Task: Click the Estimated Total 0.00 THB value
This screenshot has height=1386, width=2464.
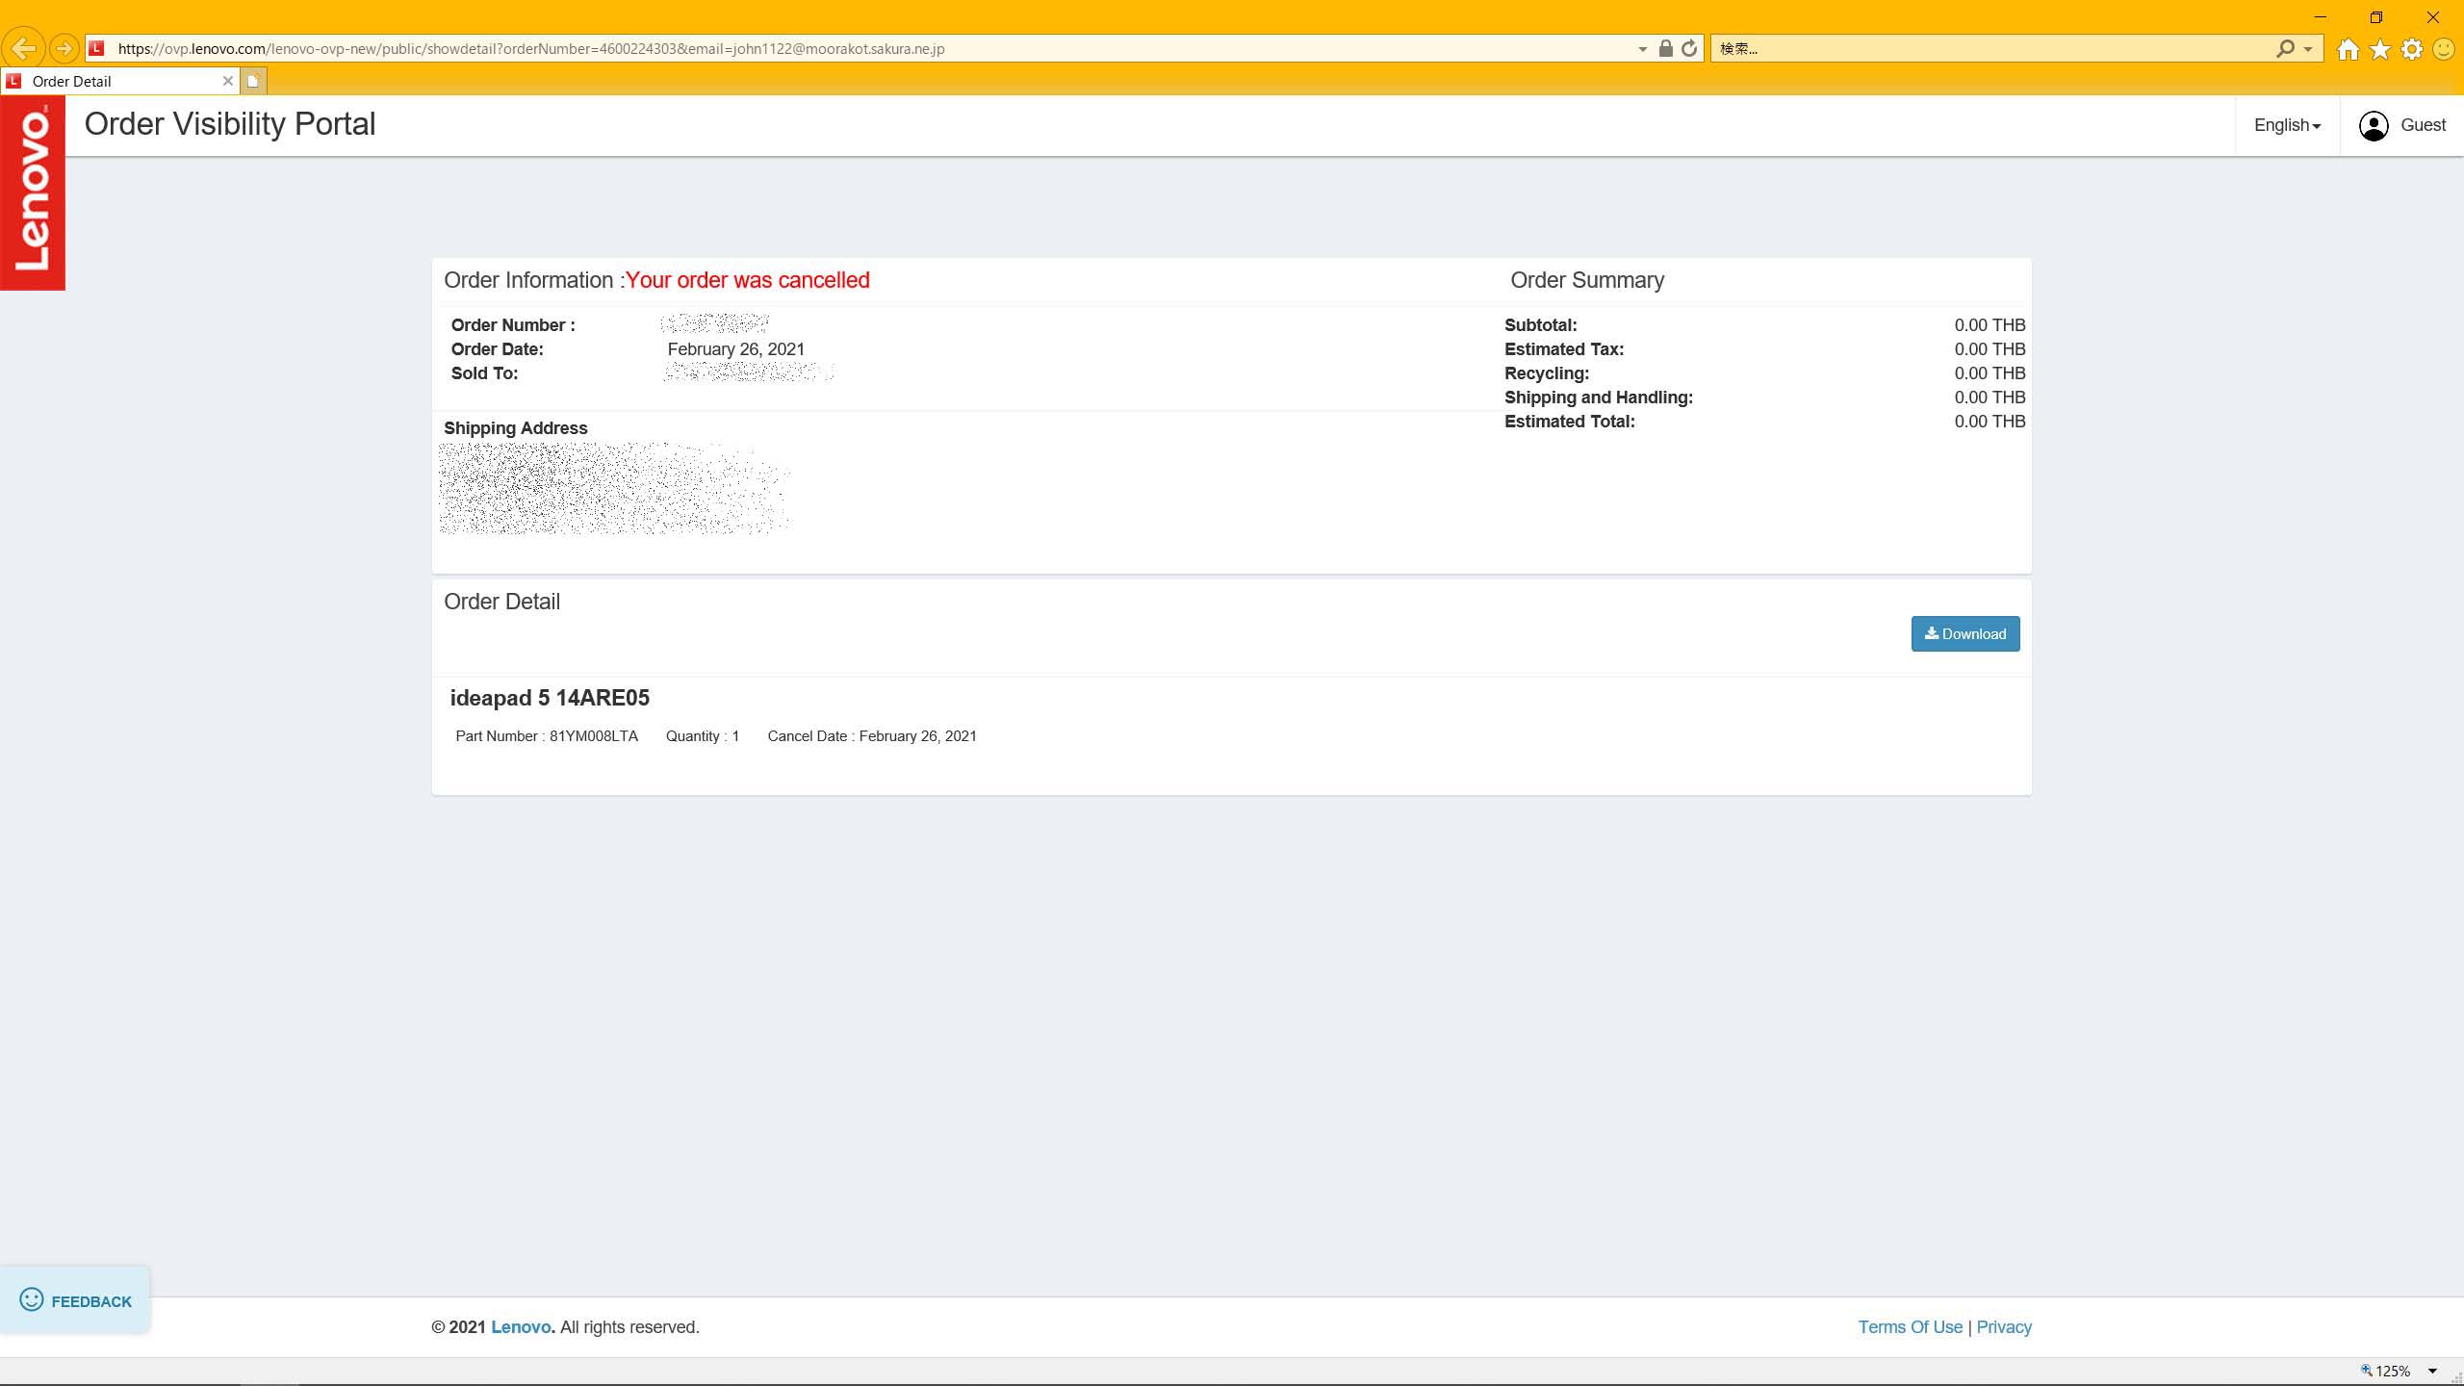Action: (x=1989, y=422)
